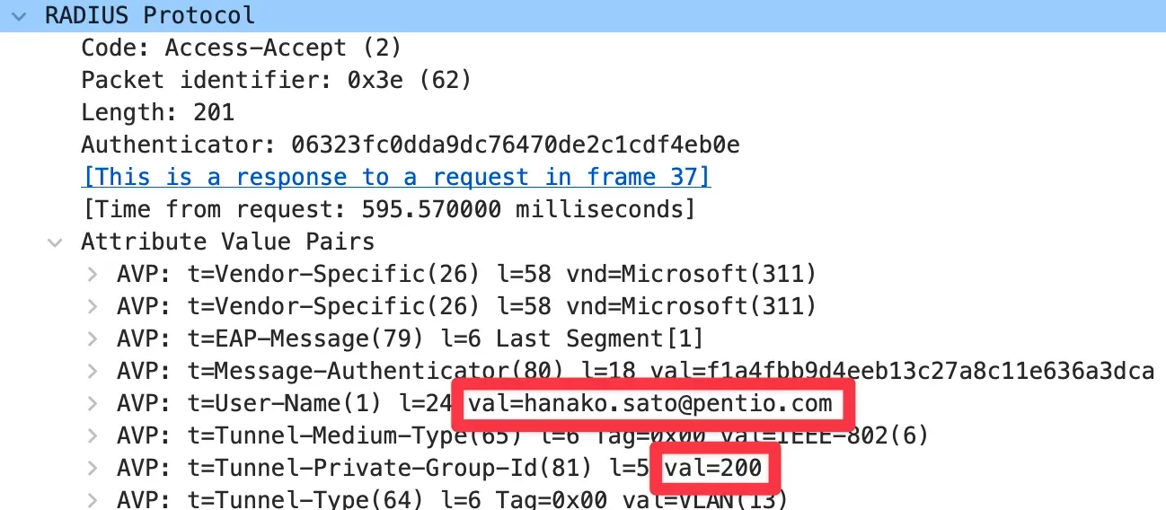Open the request in frame 37 link
1166x510 pixels.
[x=395, y=177]
